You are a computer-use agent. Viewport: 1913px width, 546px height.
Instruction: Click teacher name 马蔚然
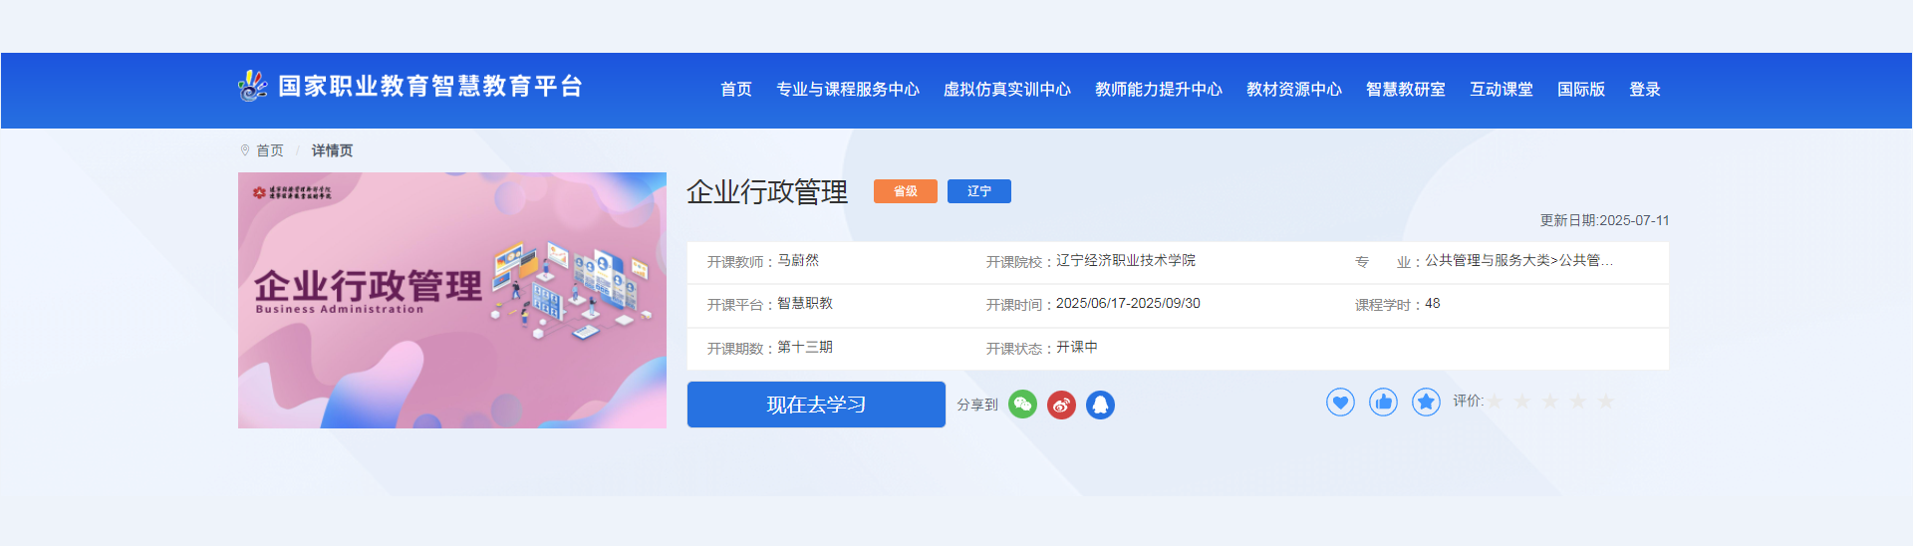pyautogui.click(x=798, y=260)
